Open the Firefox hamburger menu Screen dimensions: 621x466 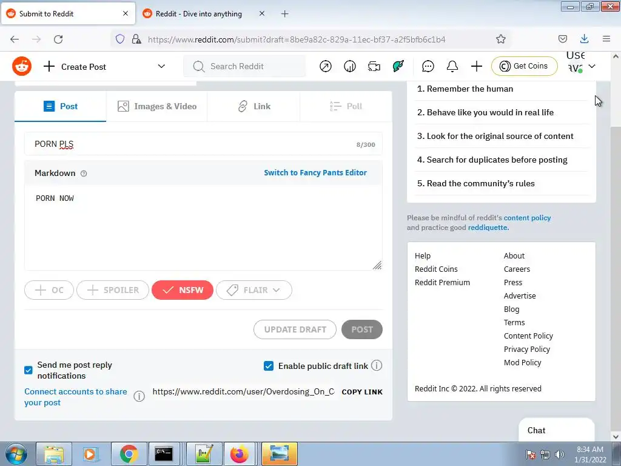pos(606,39)
